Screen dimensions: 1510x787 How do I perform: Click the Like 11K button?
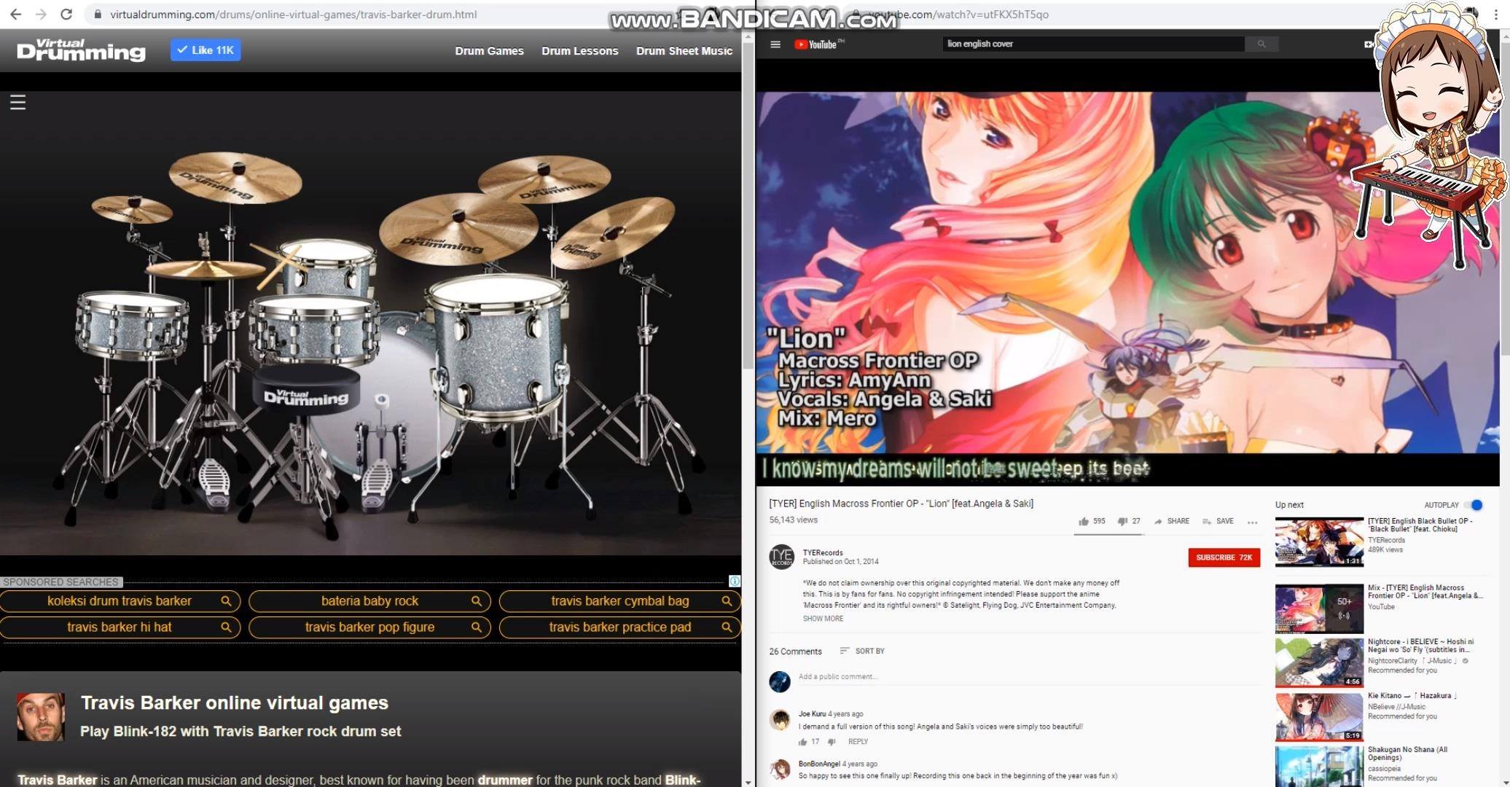[x=206, y=50]
